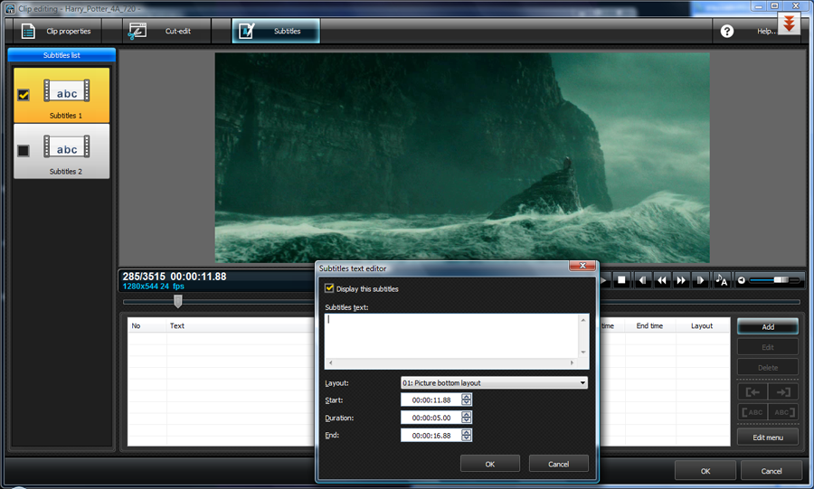Viewport: 814px width, 489px height.
Task: Click the set-end right-arrow bracket icon
Action: click(x=783, y=392)
